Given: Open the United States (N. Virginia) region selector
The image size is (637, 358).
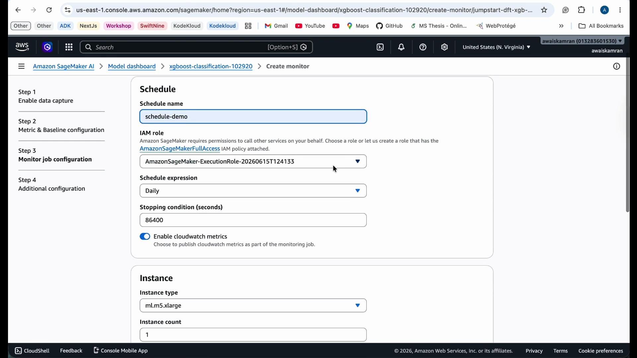Looking at the screenshot, I should pos(497,47).
